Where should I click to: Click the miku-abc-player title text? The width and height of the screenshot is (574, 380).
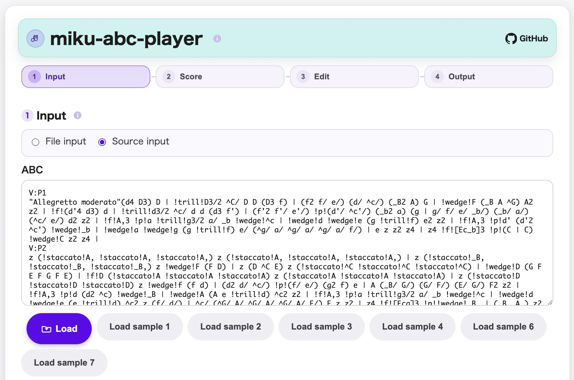126,39
